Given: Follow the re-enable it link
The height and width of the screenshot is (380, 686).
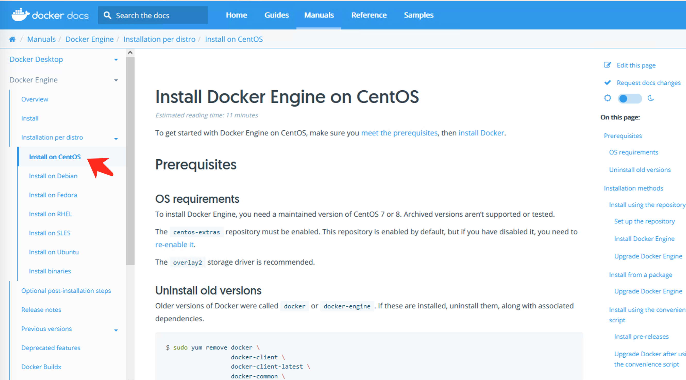Looking at the screenshot, I should click(174, 245).
